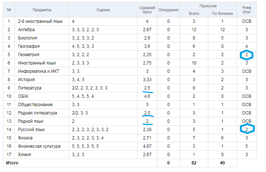This screenshot has width=266, height=172.
Task: Click the 'Предметы' column header
Action: coord(42,10)
